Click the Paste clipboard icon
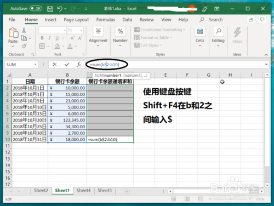The width and height of the screenshot is (274, 206). pyautogui.click(x=13, y=33)
